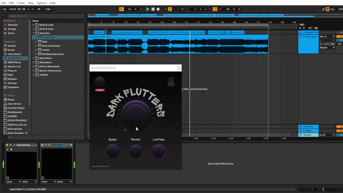Select Glue Compressor in browser list
This screenshot has height=193, width=343.
point(51,46)
